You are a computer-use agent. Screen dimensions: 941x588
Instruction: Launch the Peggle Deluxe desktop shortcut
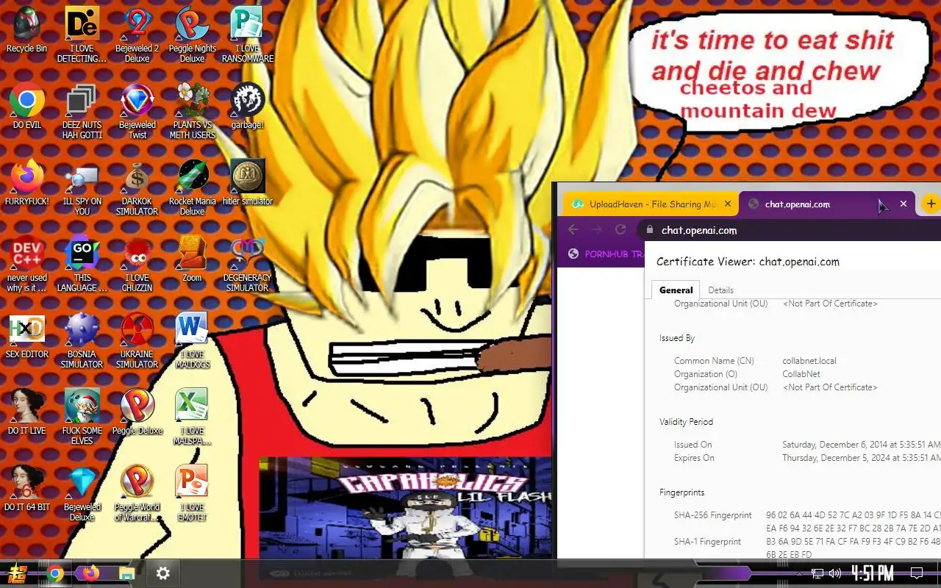coord(137,412)
